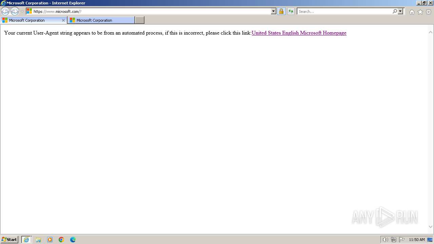Viewport: 434px width, 244px height.
Task: Open network connection tray icon
Action: pyautogui.click(x=394, y=240)
